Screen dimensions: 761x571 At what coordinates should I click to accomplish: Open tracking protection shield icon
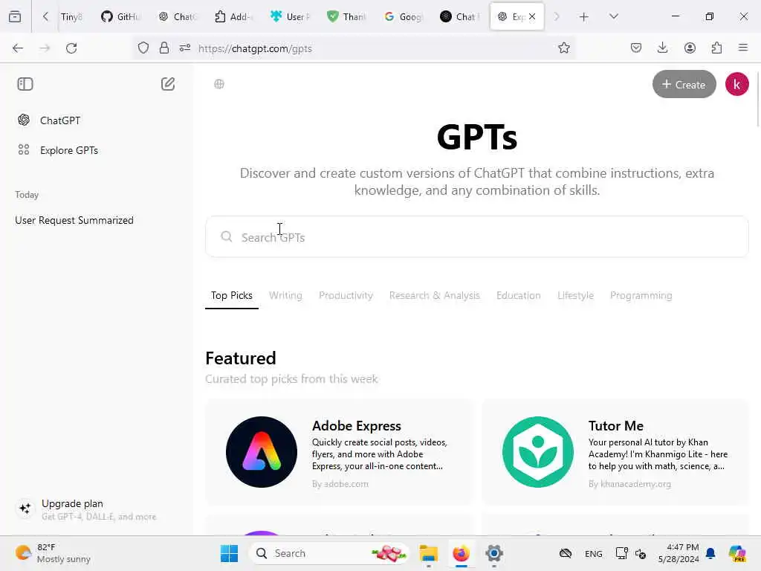click(143, 48)
